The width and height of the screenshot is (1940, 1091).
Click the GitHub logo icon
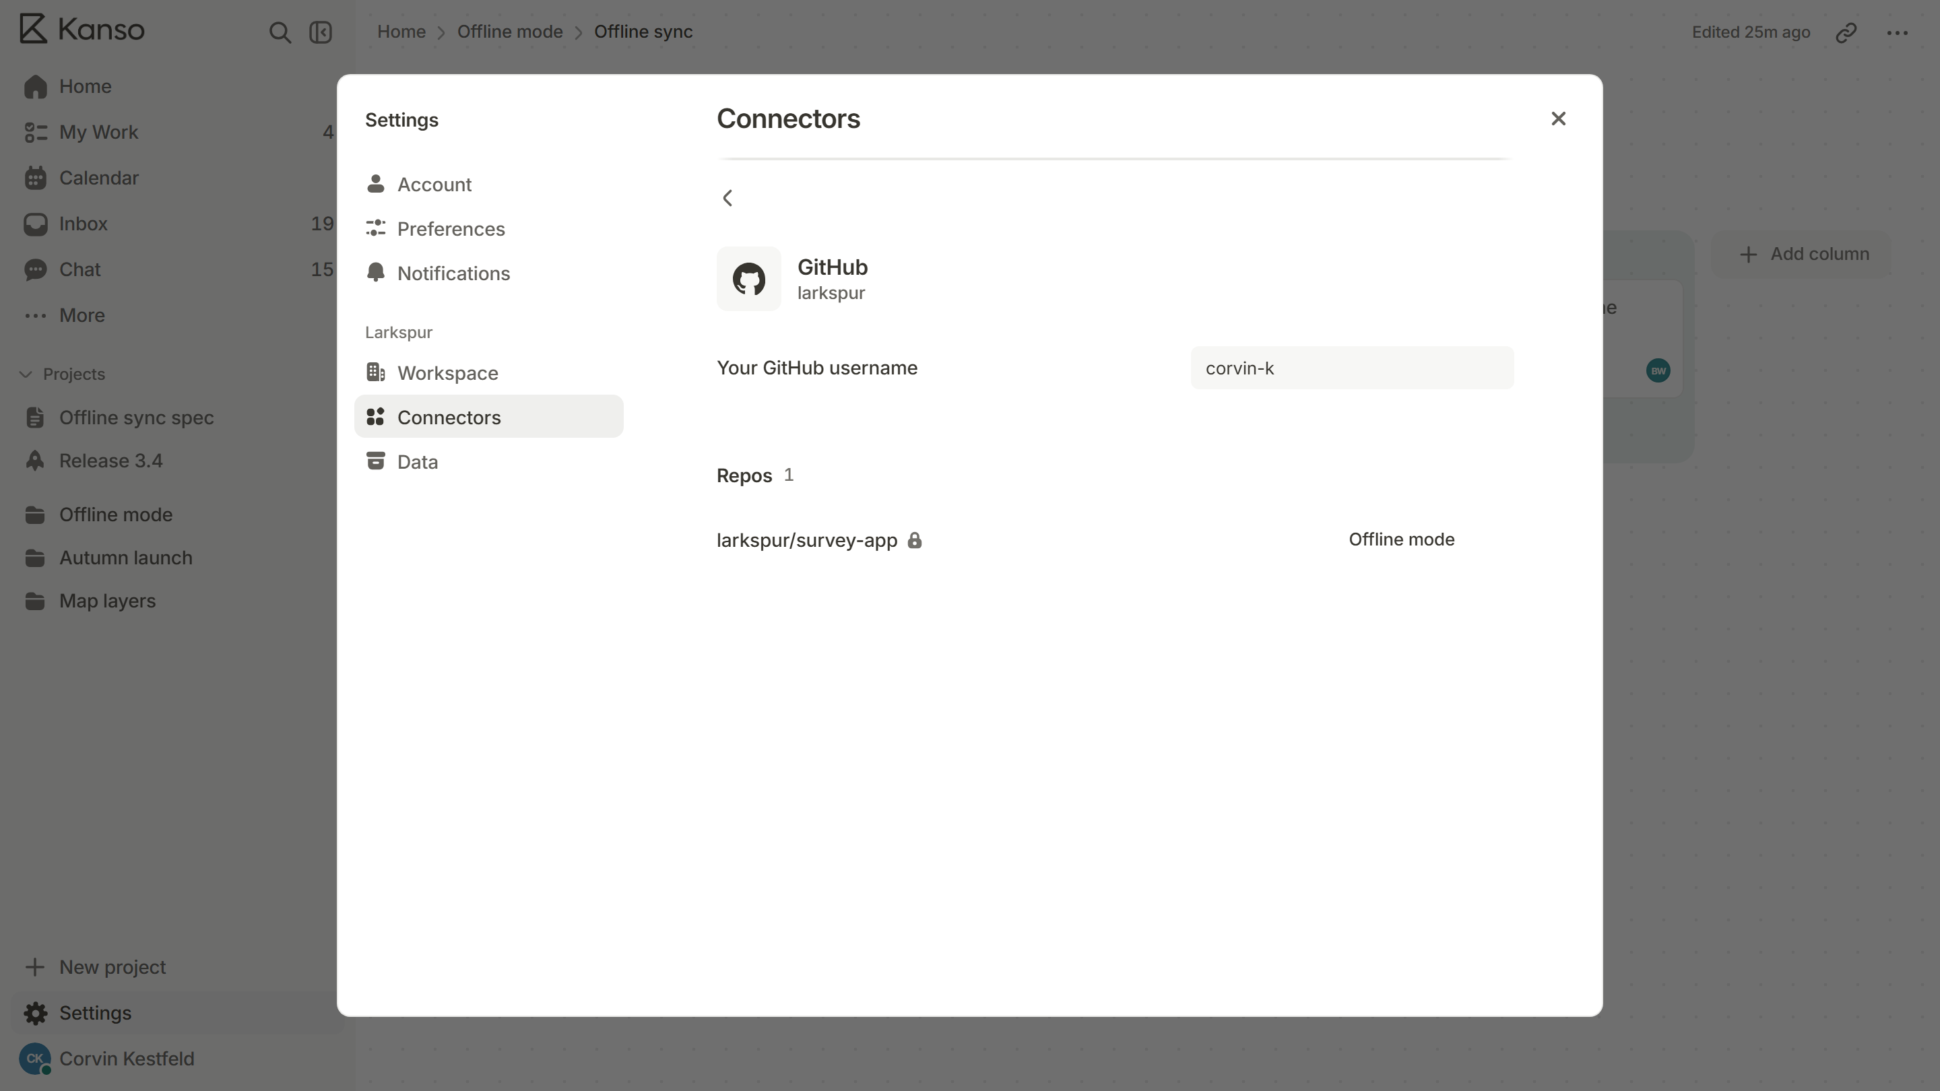point(748,279)
